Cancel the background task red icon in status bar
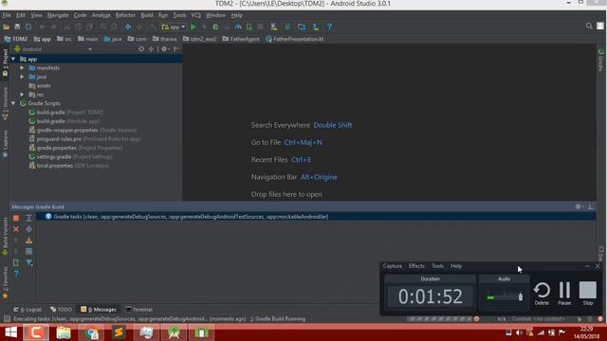The width and height of the screenshot is (607, 341). click(x=476, y=319)
